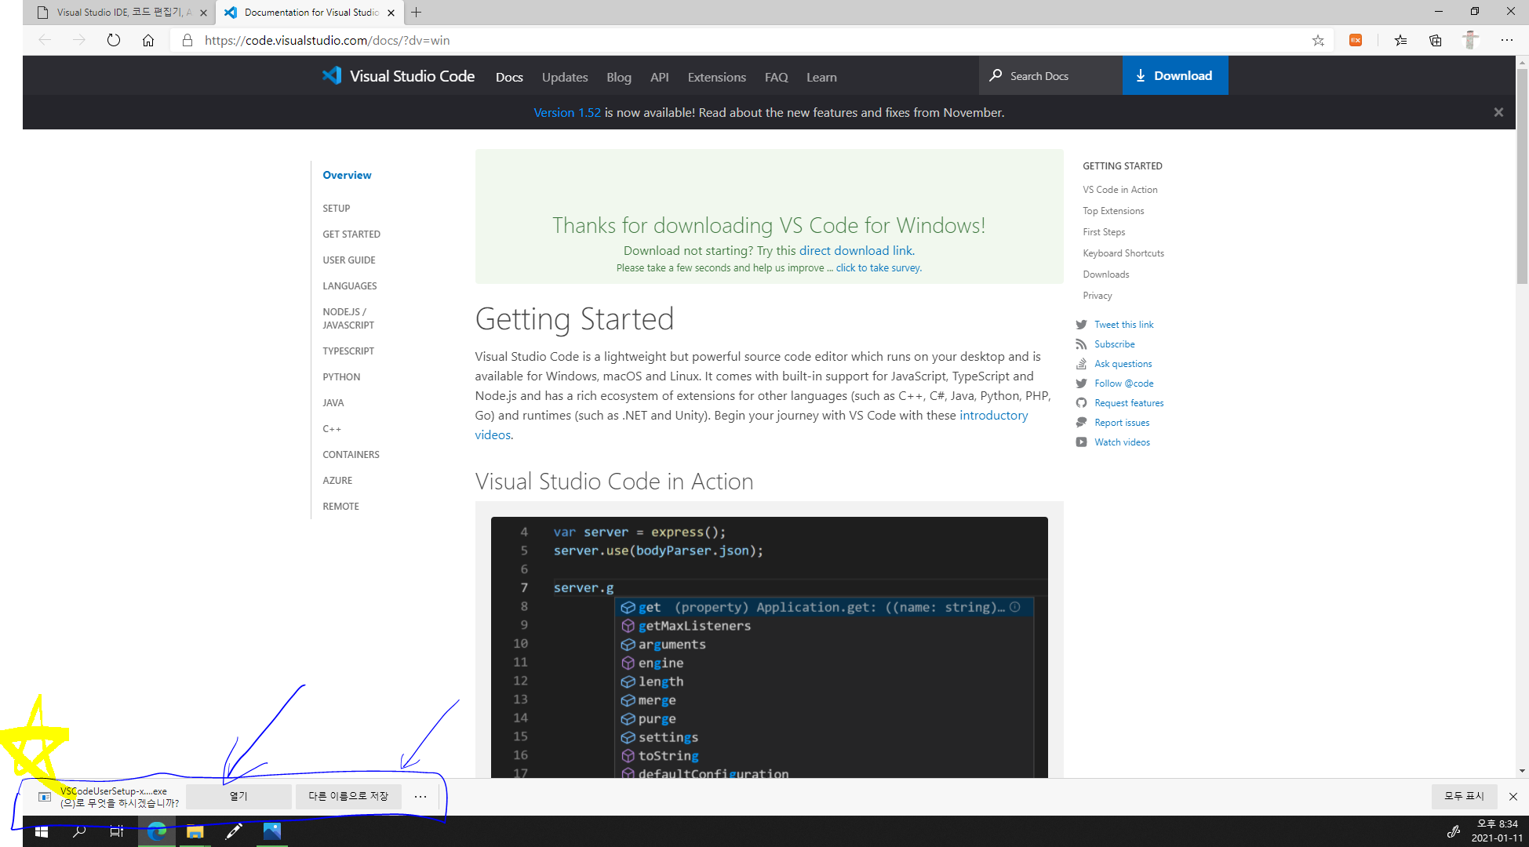The width and height of the screenshot is (1529, 847).
Task: Switch to the Visual Studio IDE tab
Action: coord(118,13)
